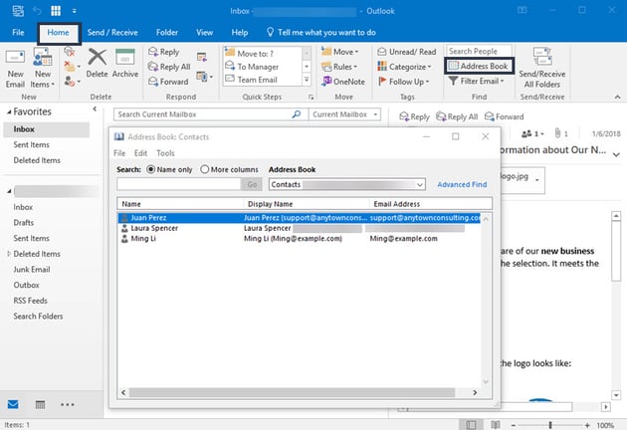The width and height of the screenshot is (627, 430).
Task: Click the Meeting reply icon in Respond group
Action: pos(202,57)
